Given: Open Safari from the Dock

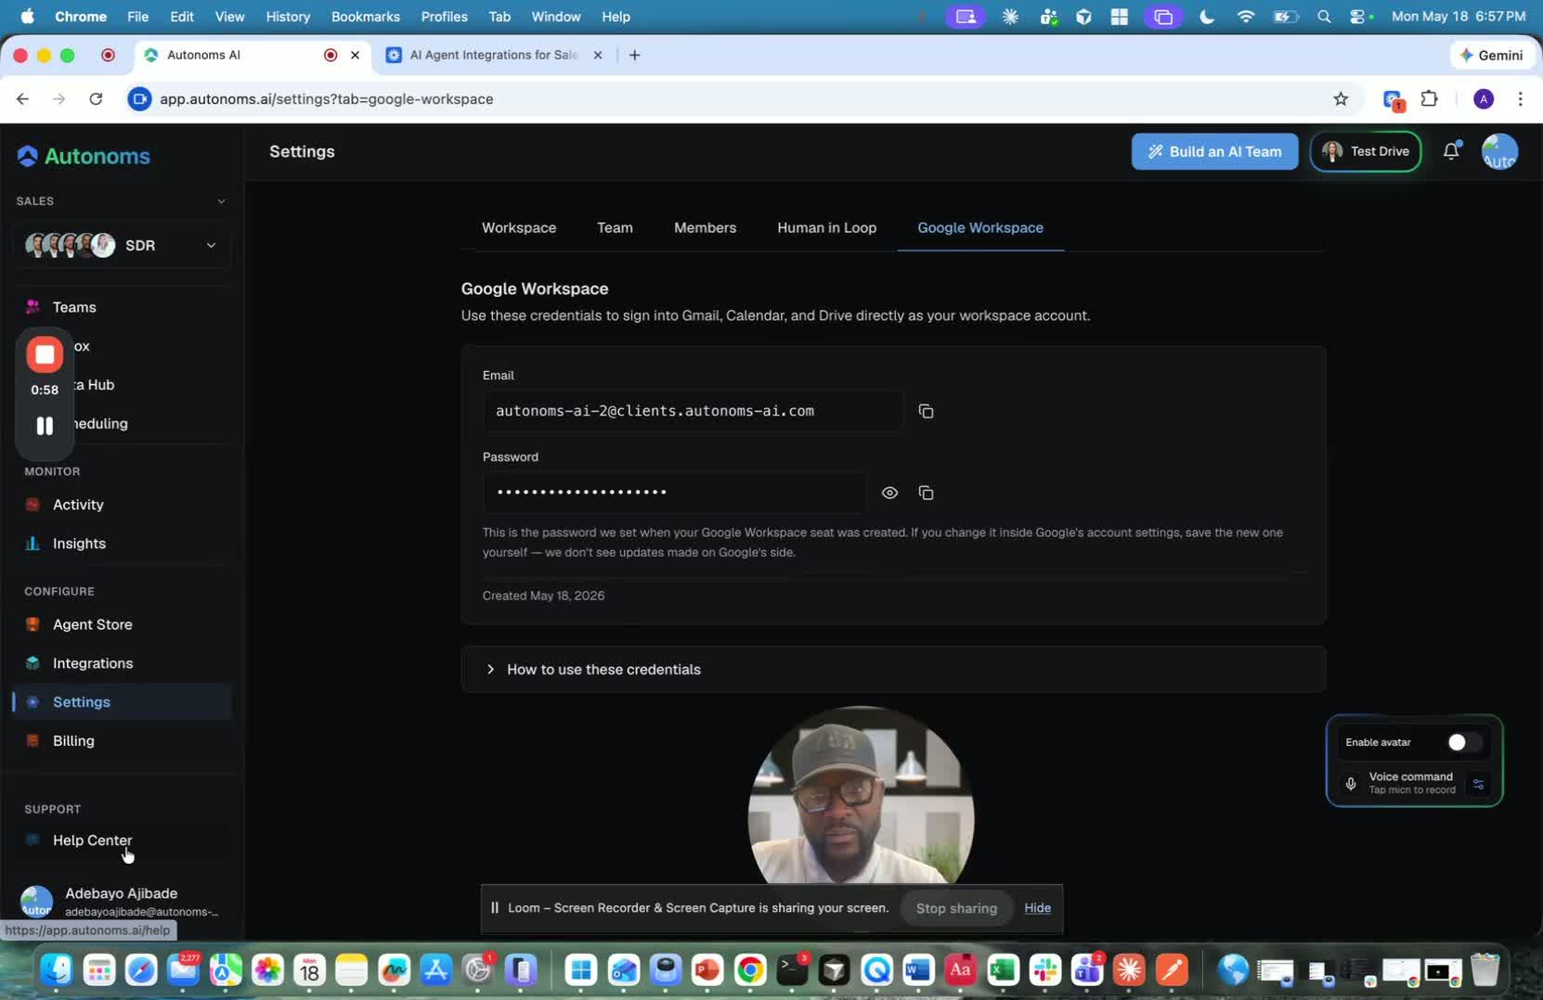Looking at the screenshot, I should coord(141,970).
